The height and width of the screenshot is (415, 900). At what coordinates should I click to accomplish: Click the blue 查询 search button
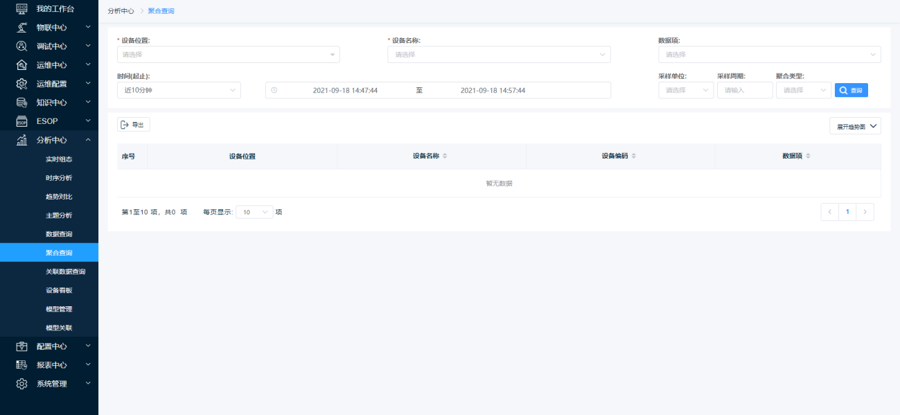(x=851, y=90)
